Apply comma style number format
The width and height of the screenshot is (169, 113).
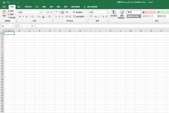[x=99, y=17]
